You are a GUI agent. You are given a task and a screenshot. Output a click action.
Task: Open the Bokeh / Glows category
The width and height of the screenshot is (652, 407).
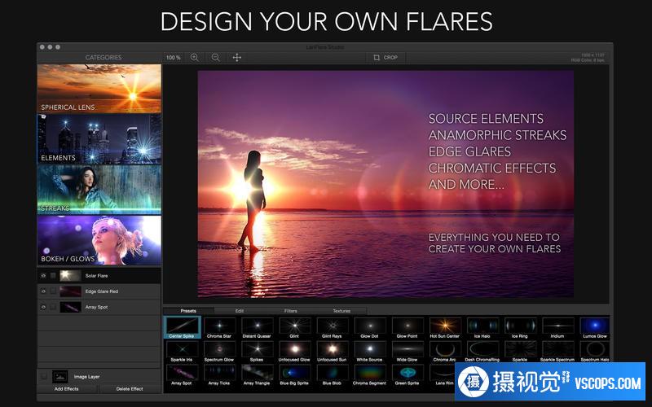(99, 240)
